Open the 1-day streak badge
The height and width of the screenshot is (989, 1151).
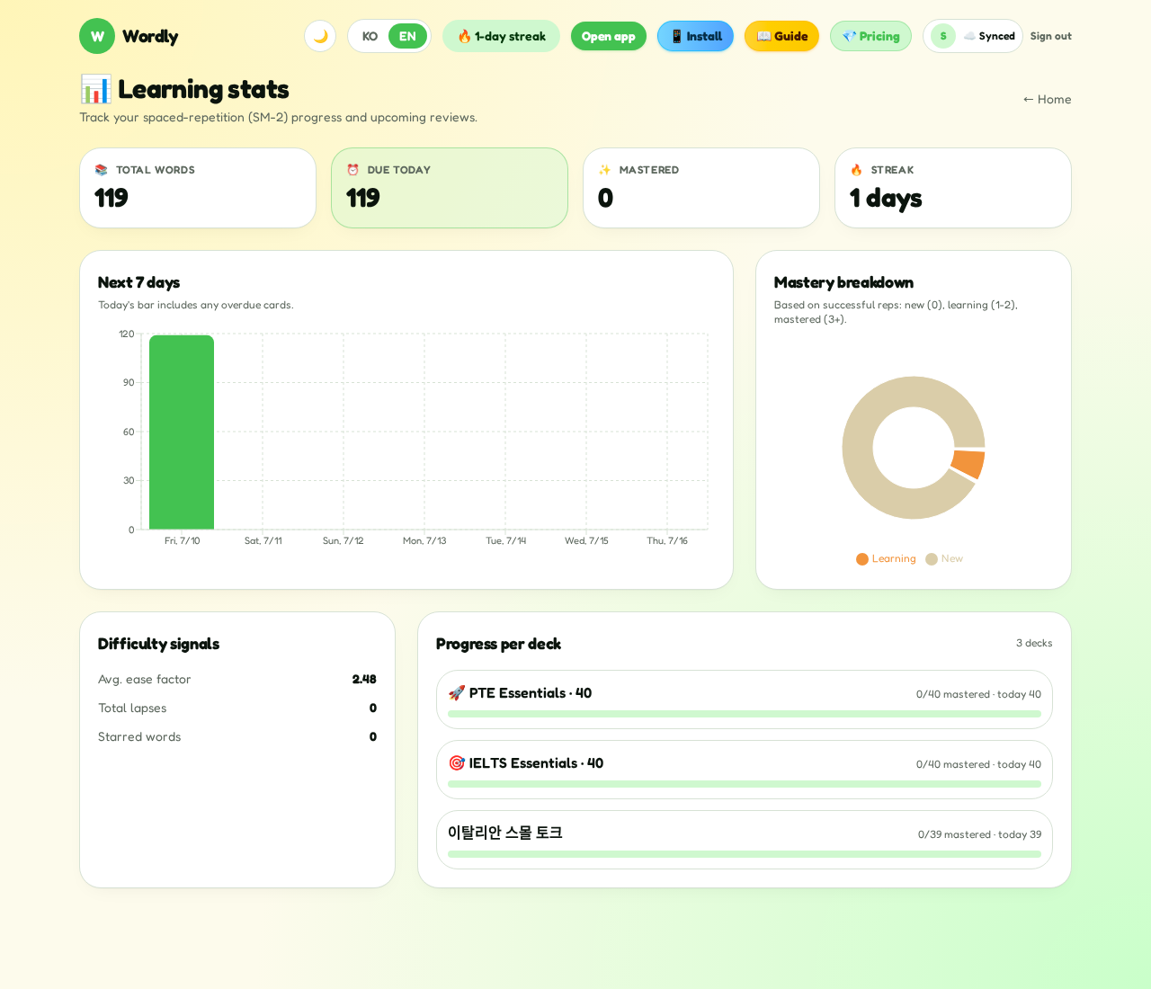501,36
